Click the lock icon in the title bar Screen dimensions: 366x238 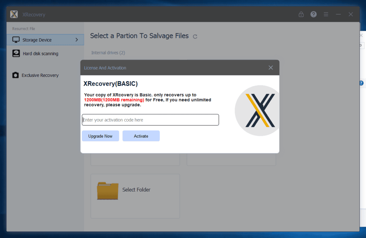(x=301, y=14)
